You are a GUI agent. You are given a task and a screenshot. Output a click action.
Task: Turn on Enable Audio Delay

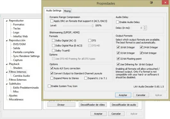[x=117, y=22]
